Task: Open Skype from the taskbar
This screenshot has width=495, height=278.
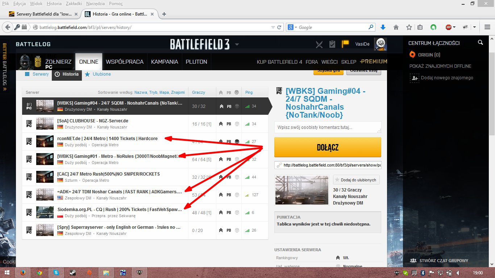Action: [x=56, y=273]
